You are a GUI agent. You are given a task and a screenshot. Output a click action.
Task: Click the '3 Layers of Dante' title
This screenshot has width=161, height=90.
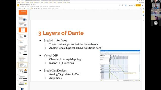61,33
